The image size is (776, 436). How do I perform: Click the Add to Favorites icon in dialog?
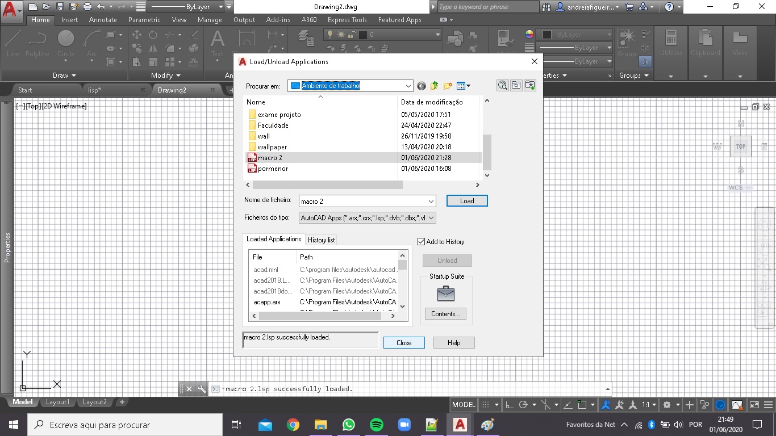pos(530,85)
